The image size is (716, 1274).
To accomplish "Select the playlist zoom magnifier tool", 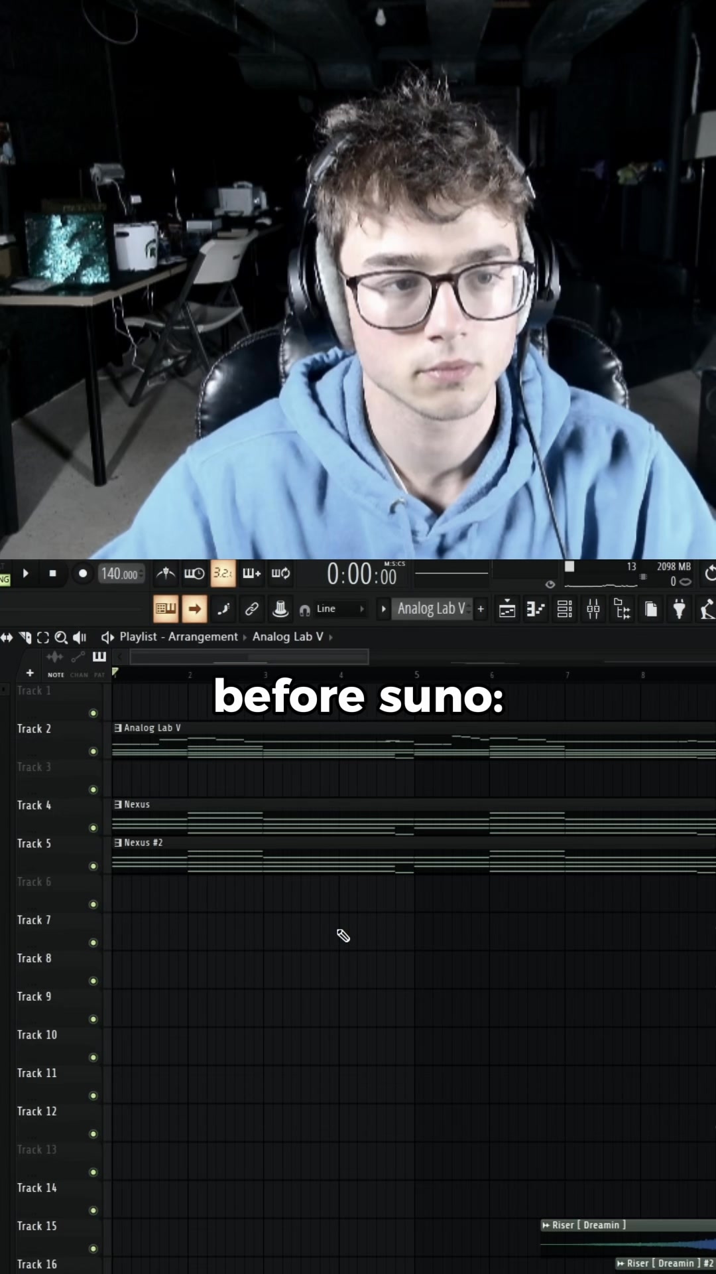I will tap(61, 638).
